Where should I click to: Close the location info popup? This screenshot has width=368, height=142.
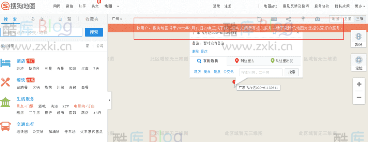298,32
